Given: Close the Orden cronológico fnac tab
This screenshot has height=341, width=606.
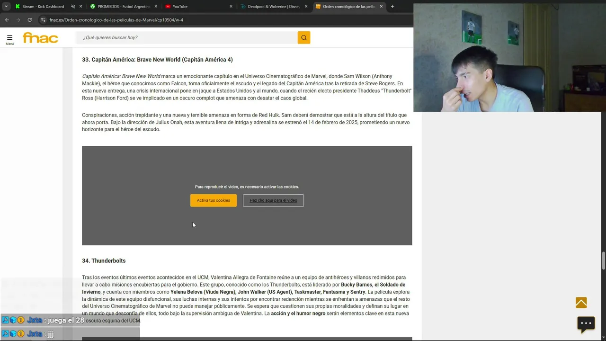Looking at the screenshot, I should click(381, 7).
